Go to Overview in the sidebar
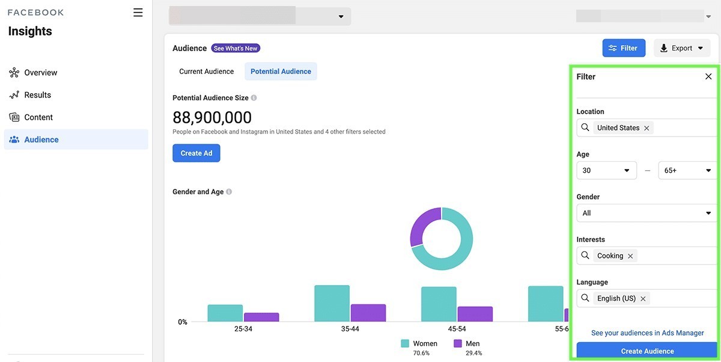 [x=76, y=73]
